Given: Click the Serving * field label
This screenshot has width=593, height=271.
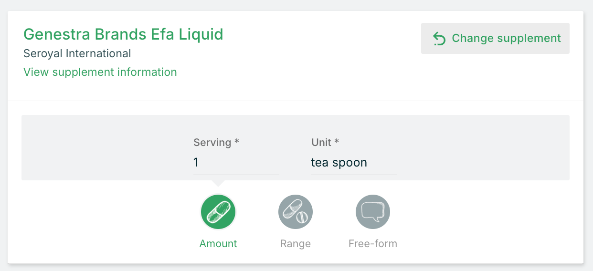Looking at the screenshot, I should point(216,142).
